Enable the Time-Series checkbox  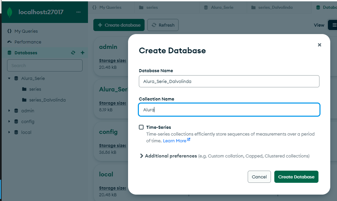(141, 127)
